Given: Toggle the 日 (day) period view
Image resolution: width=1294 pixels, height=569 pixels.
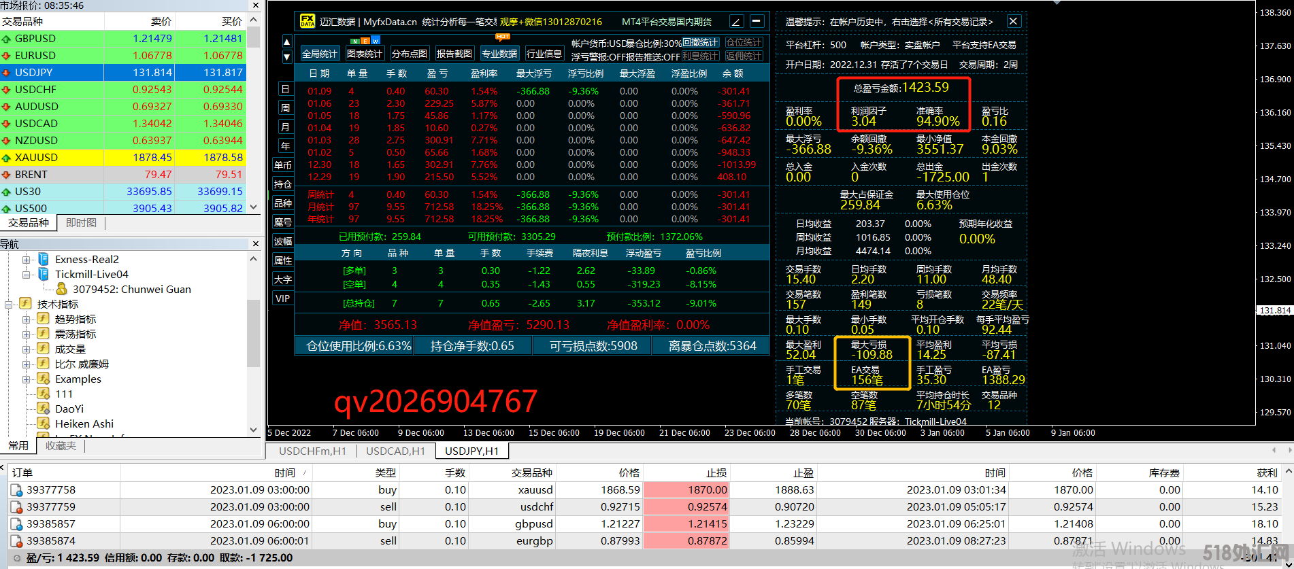Looking at the screenshot, I should tap(285, 89).
